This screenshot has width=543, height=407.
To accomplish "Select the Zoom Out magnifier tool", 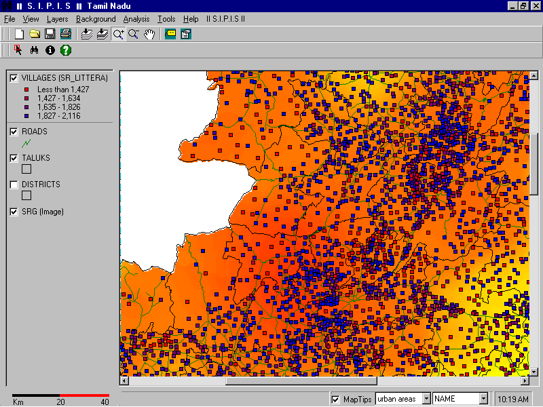I will coord(133,34).
